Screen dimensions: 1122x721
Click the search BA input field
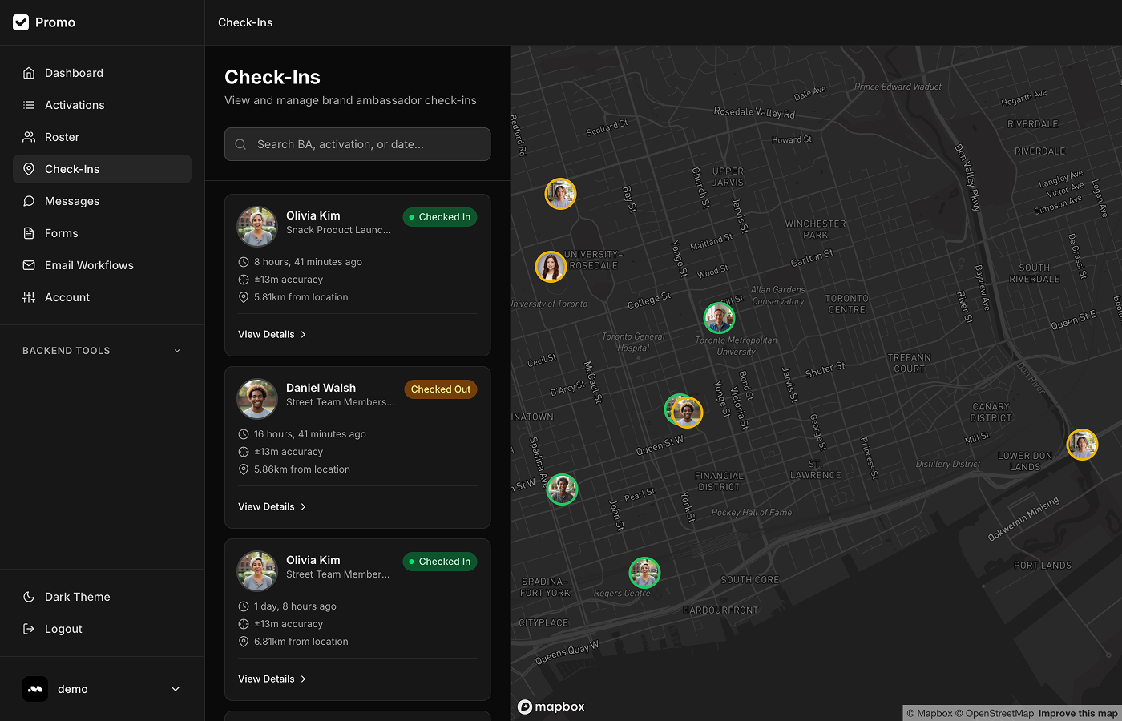coord(357,144)
